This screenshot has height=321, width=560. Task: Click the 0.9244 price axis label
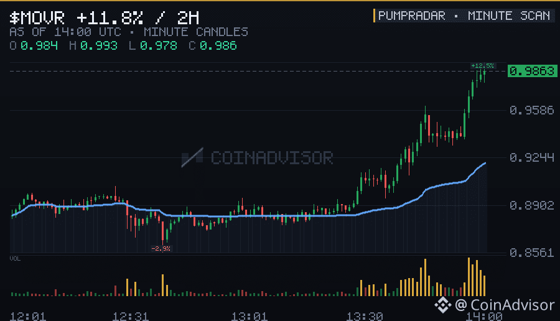532,157
